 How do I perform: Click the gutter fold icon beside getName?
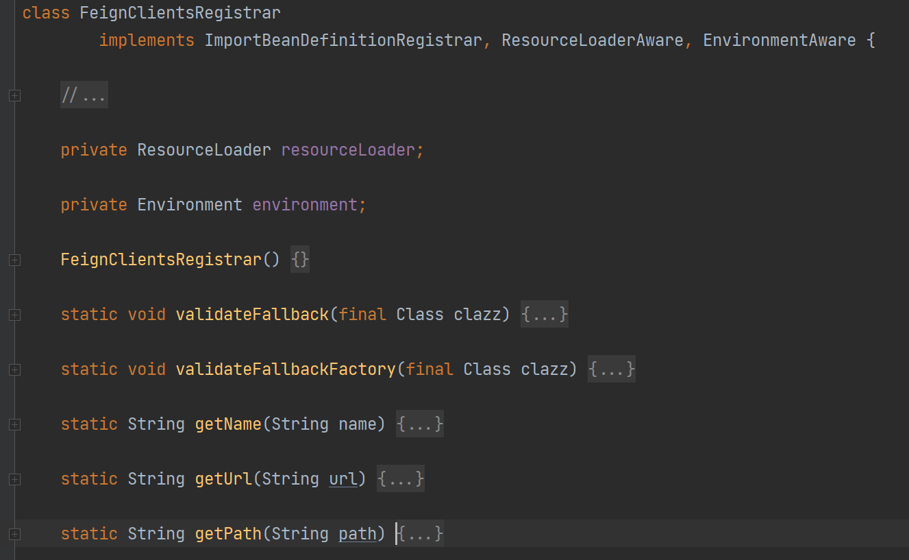click(x=14, y=425)
